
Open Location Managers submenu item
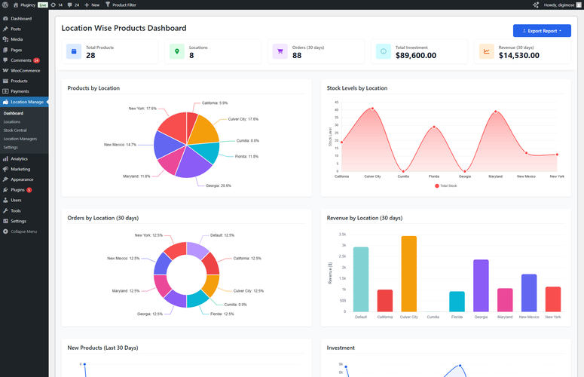(20, 139)
